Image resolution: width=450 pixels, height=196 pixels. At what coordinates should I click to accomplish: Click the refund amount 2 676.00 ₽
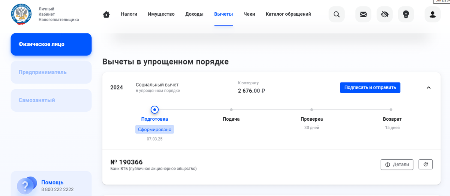[x=252, y=91]
